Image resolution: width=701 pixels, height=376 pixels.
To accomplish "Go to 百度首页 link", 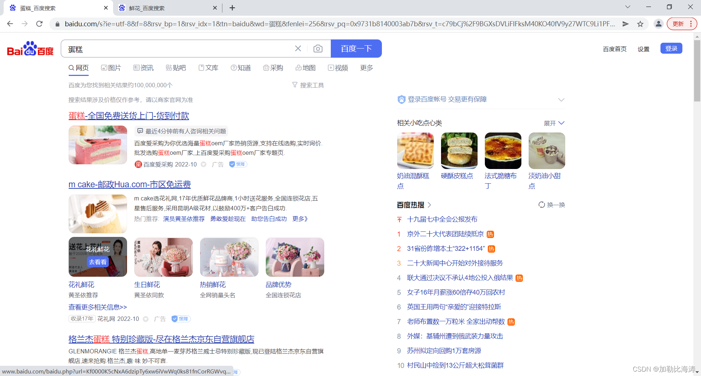I will (x=614, y=49).
